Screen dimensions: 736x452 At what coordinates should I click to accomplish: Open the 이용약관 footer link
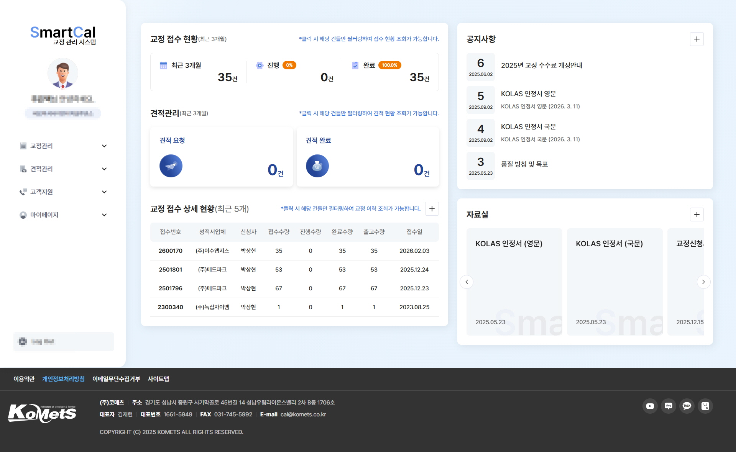pos(24,379)
